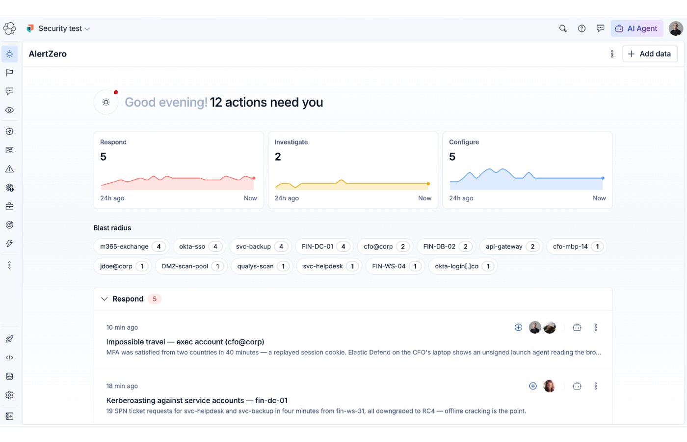Open the target icon in the sidebar
Viewport: 687px width, 442px height.
click(x=9, y=225)
